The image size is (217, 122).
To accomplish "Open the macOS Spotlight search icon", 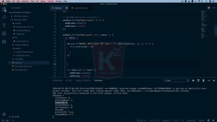I will (206, 1).
